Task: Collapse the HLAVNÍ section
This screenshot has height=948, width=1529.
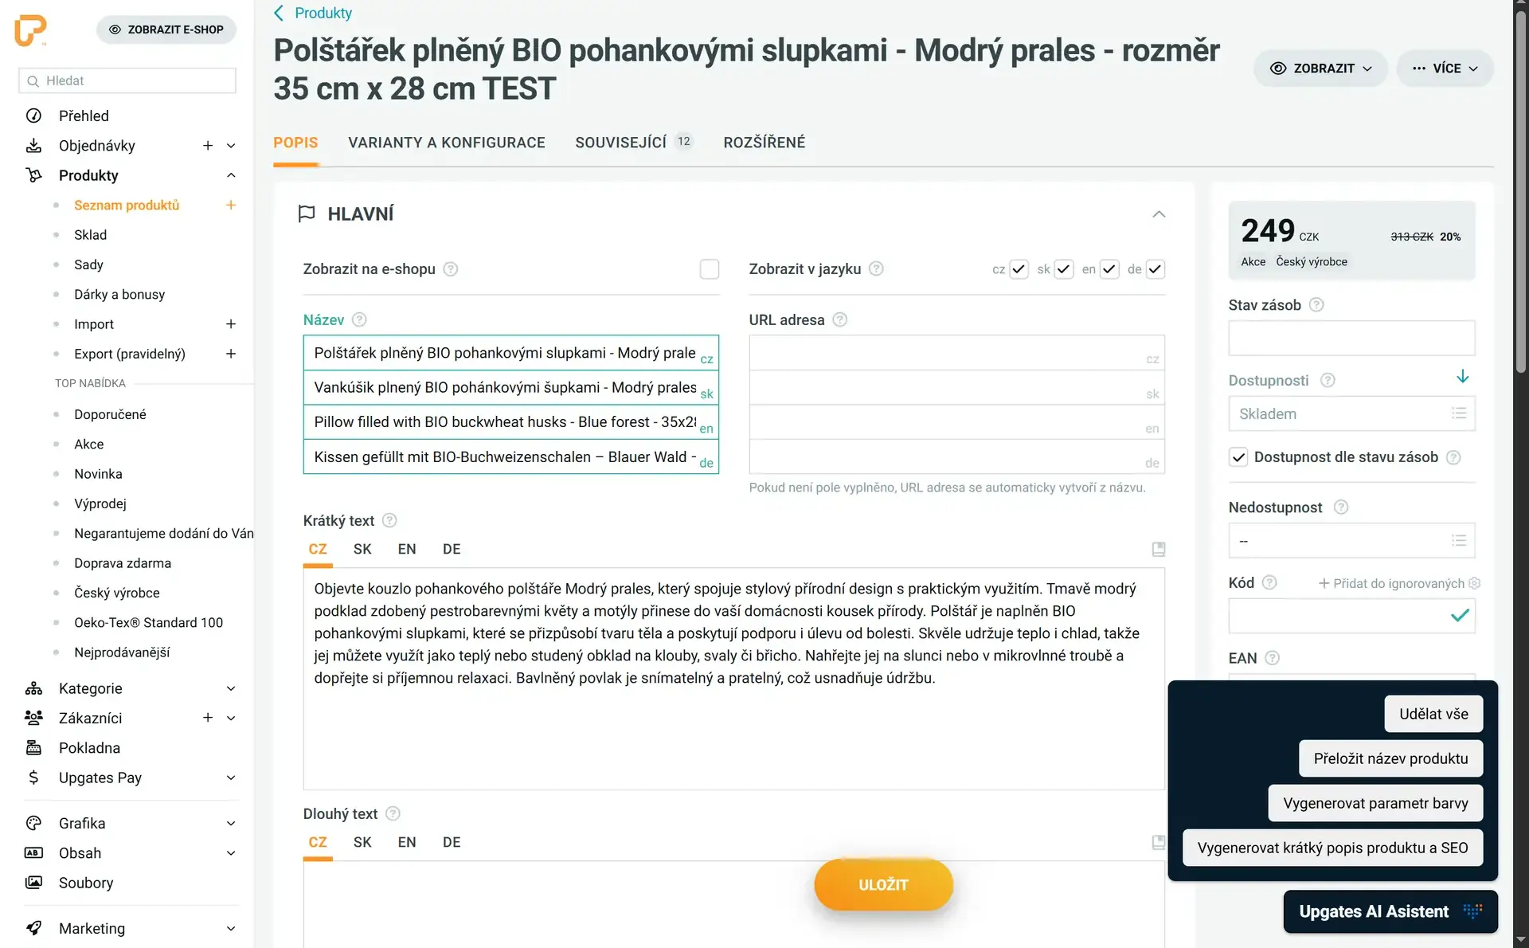Action: tap(1159, 213)
